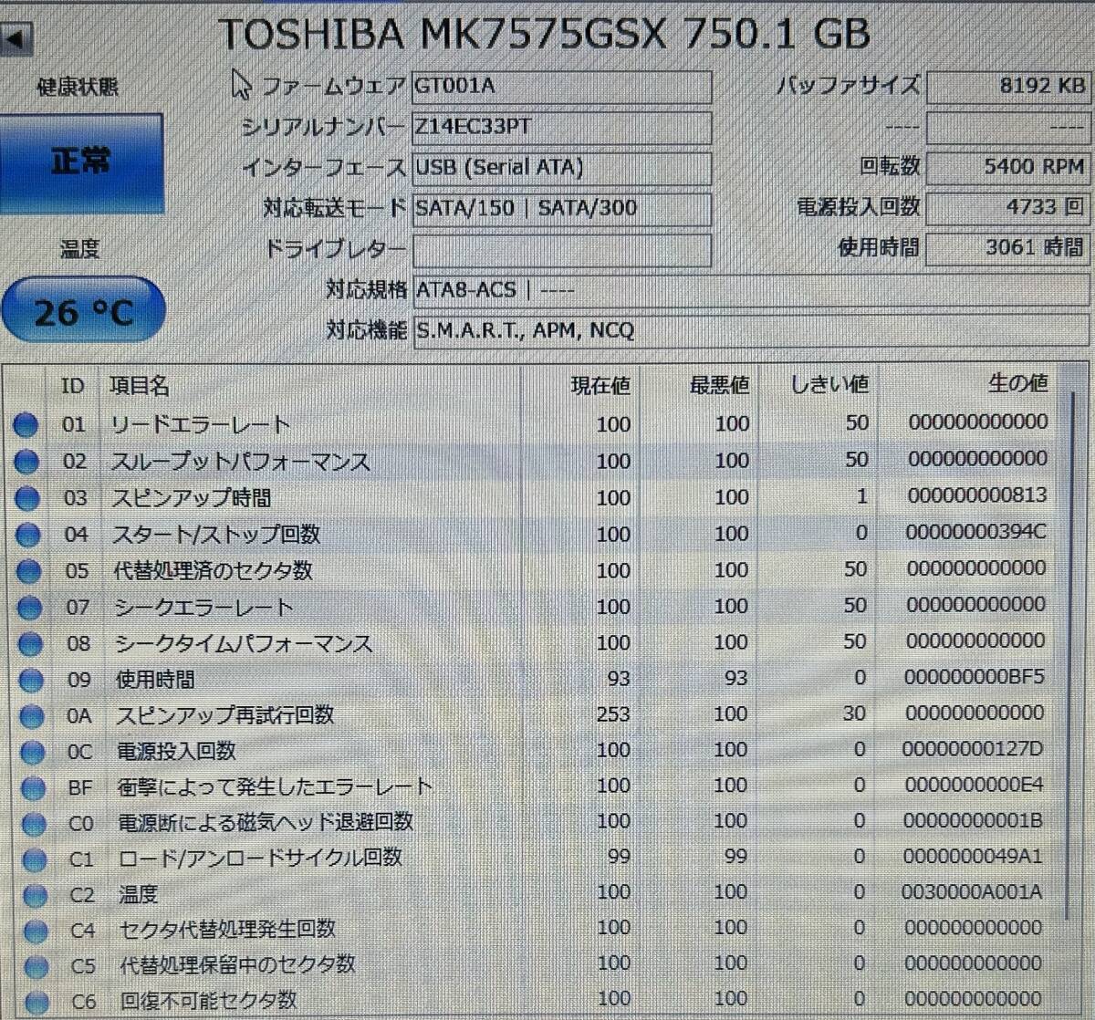
Task: Click the 正常 health status button
Action: pyautogui.click(x=82, y=163)
